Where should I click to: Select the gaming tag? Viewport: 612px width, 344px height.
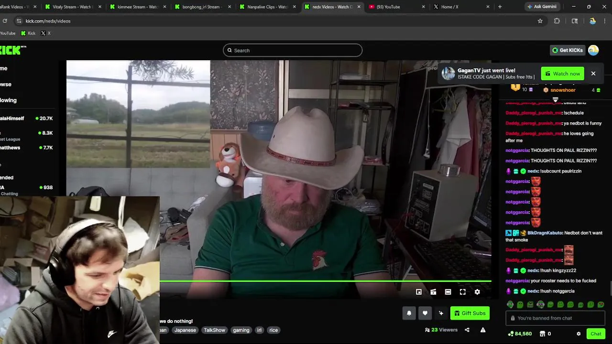click(x=241, y=330)
